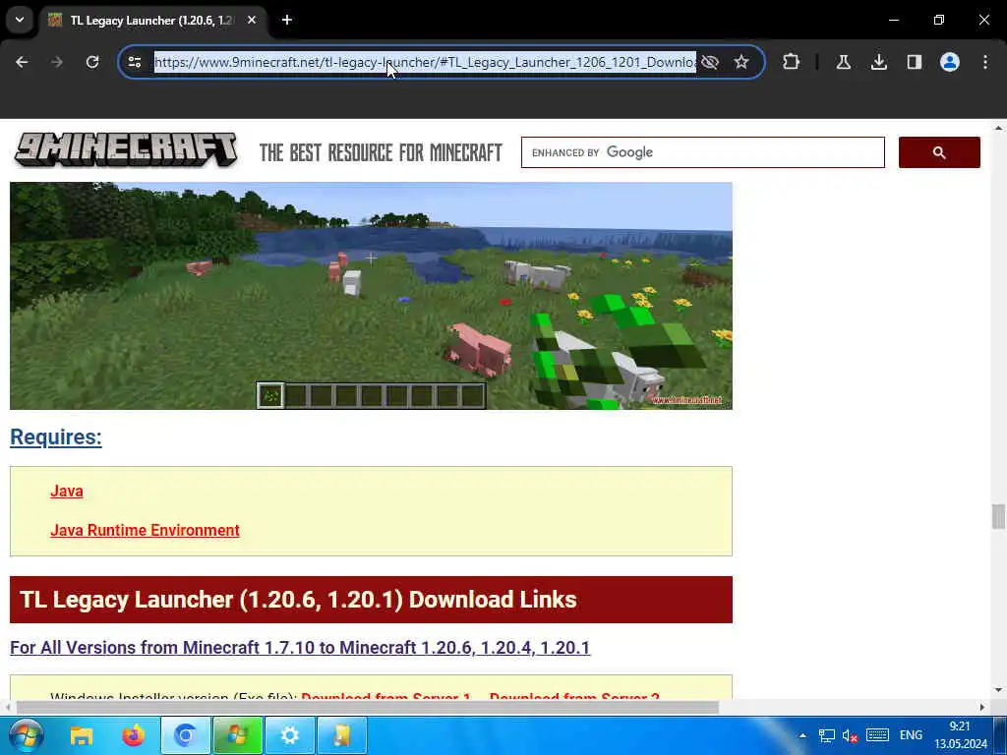The image size is (1007, 755).
Task: Open the Java Runtime Environment link
Action: point(146,530)
